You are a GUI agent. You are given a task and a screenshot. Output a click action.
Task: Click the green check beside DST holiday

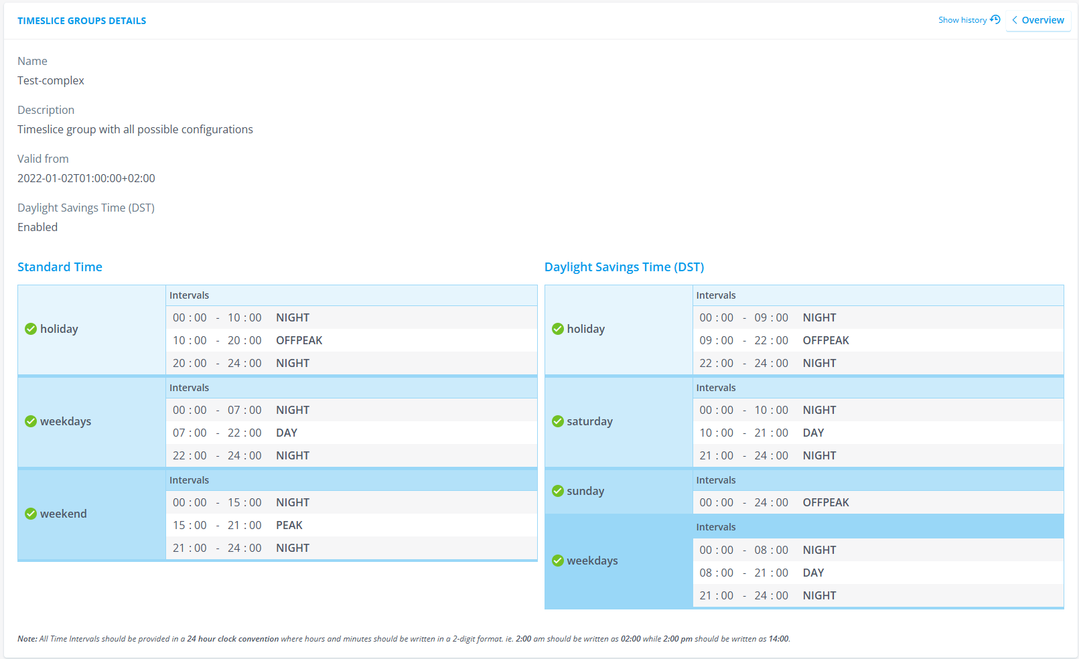(557, 329)
